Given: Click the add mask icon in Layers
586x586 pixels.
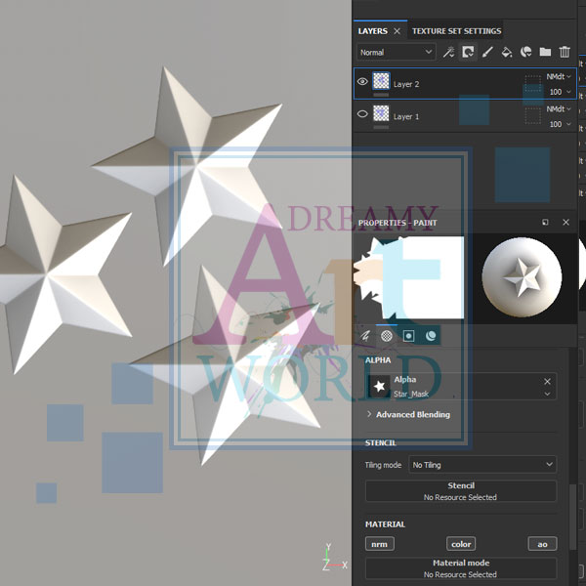Looking at the screenshot, I should click(468, 52).
